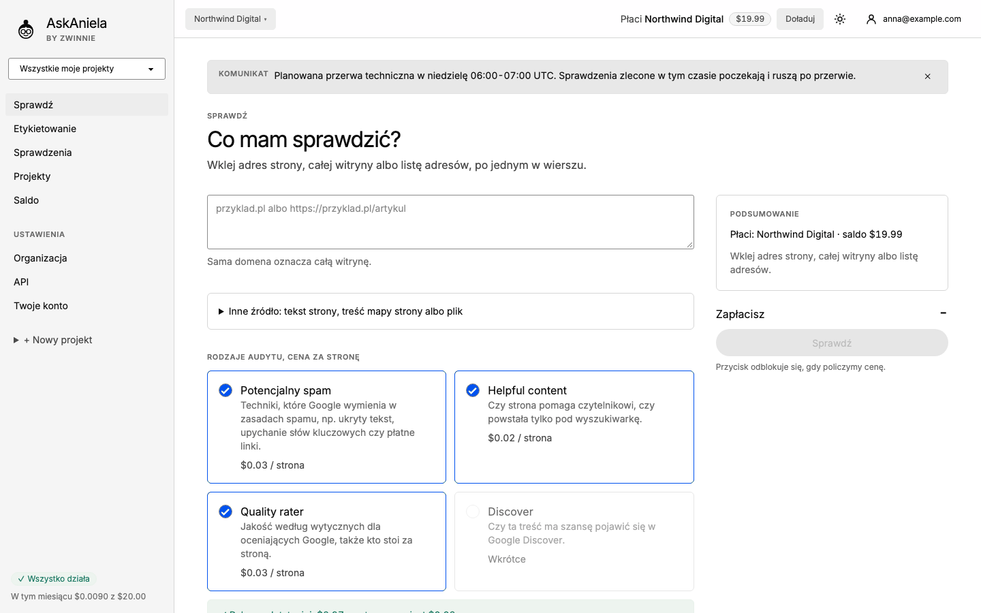Click the Doładuj top-up button
The image size is (981, 613).
tap(800, 19)
